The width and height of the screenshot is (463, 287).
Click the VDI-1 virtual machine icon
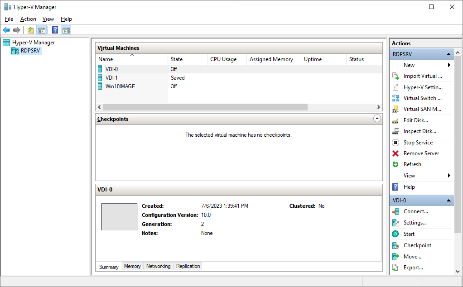tap(100, 77)
